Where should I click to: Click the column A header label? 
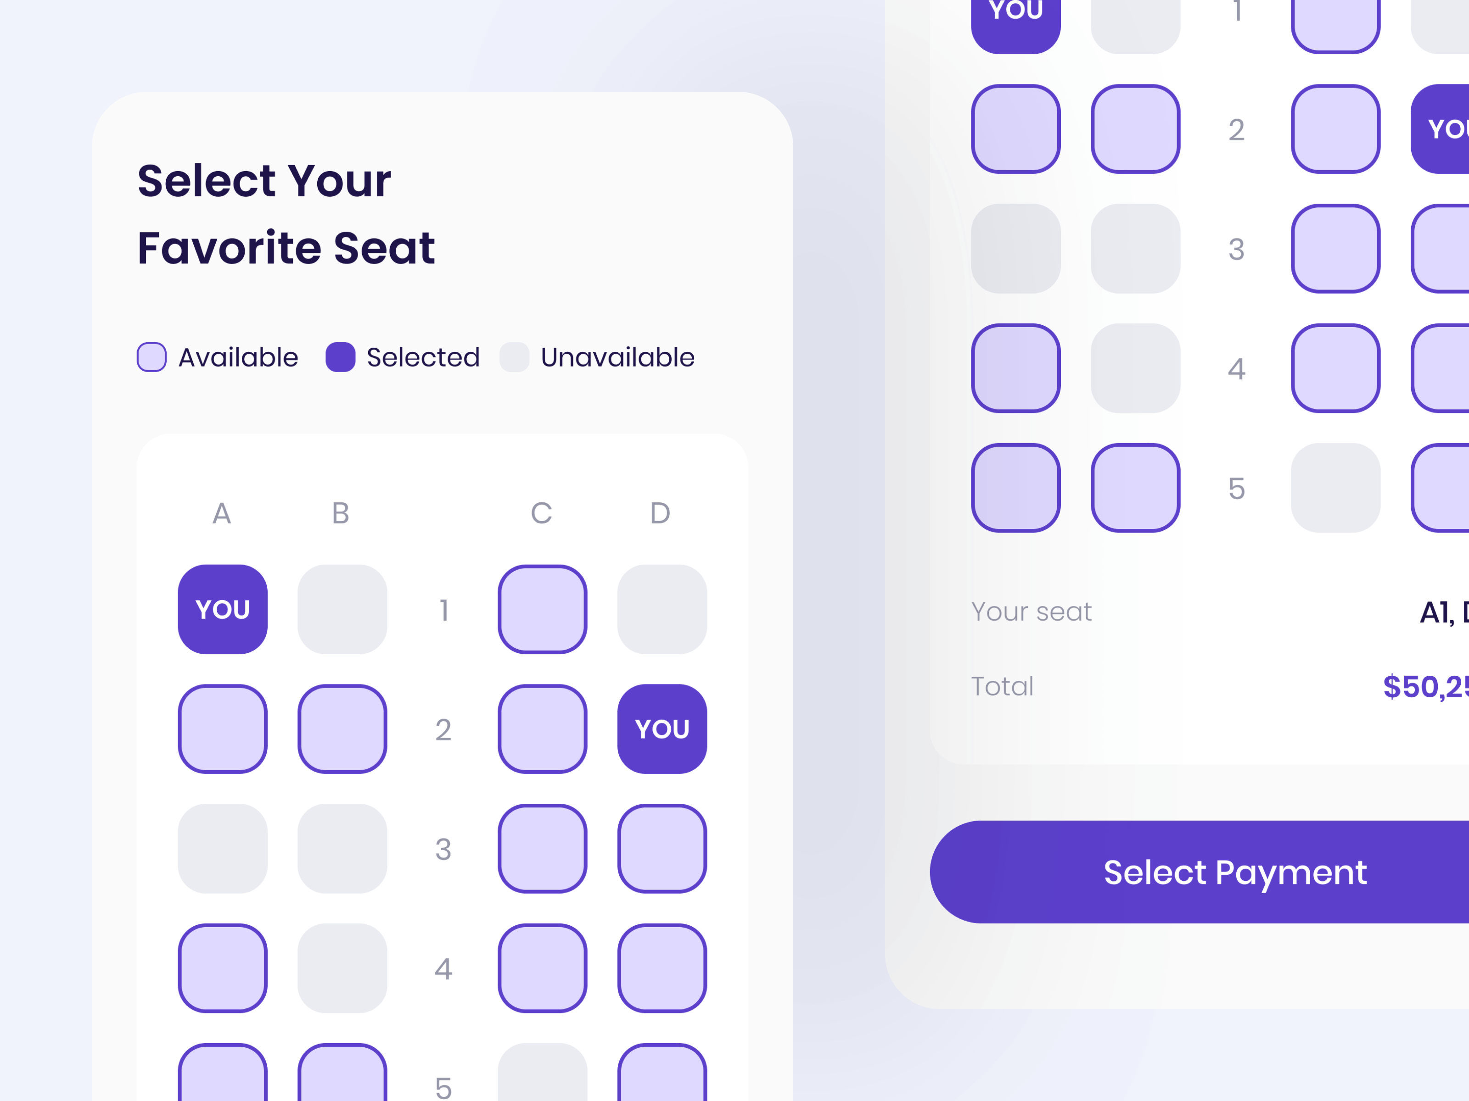click(222, 513)
